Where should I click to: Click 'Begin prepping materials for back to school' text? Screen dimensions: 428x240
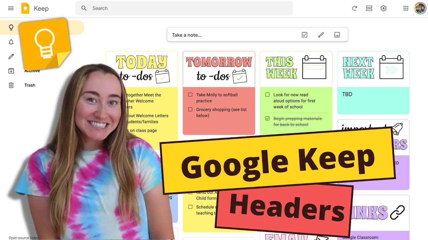tap(298, 121)
